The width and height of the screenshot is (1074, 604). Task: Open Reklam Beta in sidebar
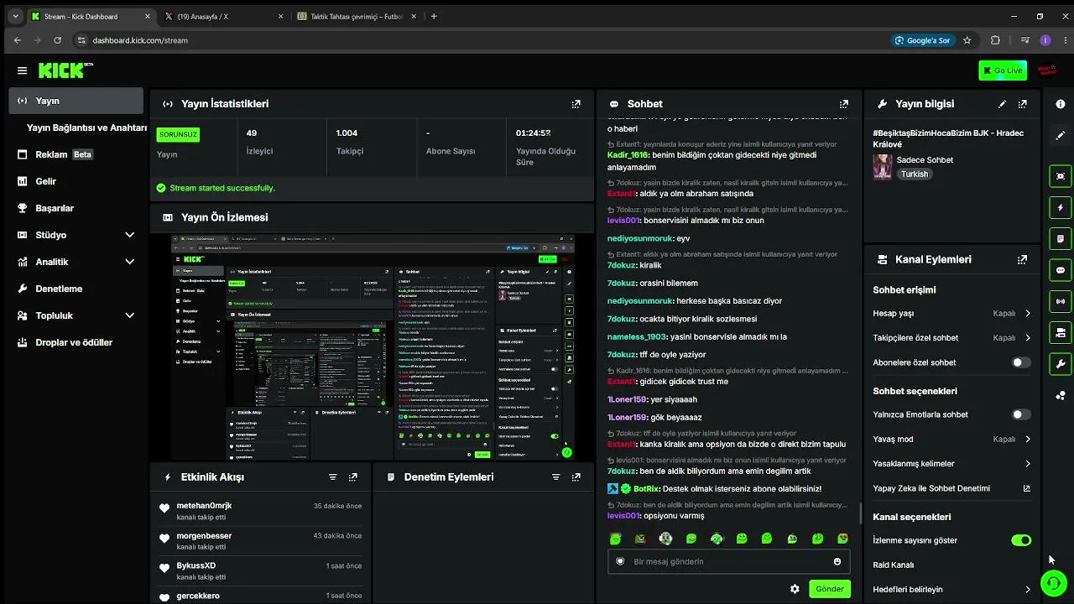(76, 154)
